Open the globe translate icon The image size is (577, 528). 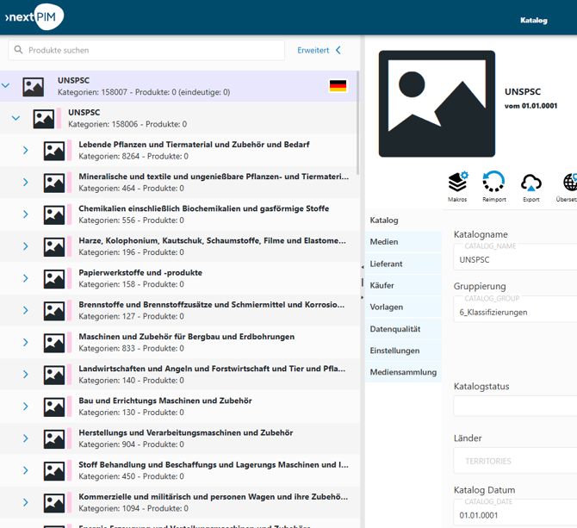pos(570,182)
